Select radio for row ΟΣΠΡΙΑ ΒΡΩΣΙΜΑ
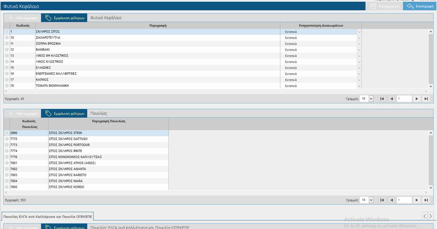Image resolution: width=437 pixels, height=229 pixels. coord(7,44)
